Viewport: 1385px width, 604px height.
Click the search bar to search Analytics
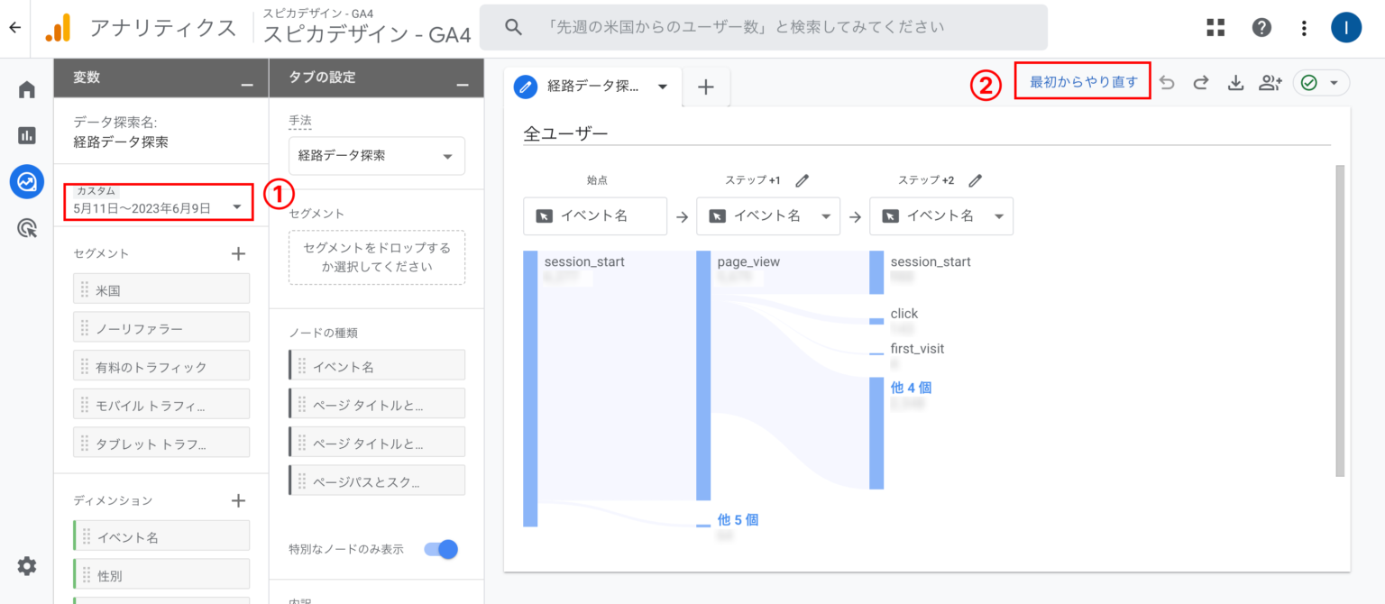763,27
